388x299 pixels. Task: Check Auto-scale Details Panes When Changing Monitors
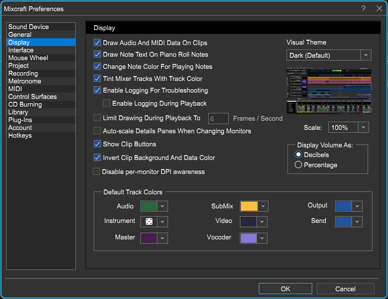pyautogui.click(x=97, y=131)
